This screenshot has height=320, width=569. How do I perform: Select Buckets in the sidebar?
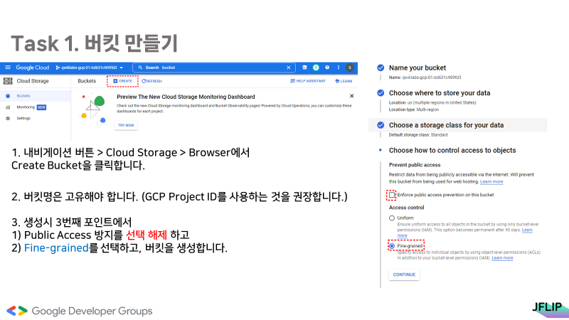(35, 96)
